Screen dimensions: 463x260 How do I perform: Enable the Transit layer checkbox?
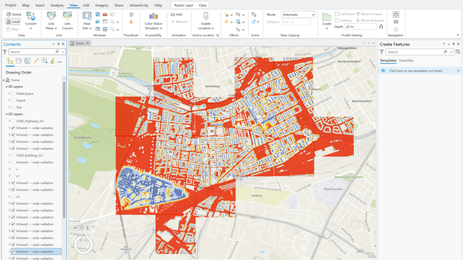click(13, 100)
